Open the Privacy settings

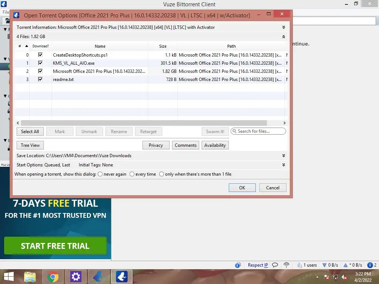156,145
